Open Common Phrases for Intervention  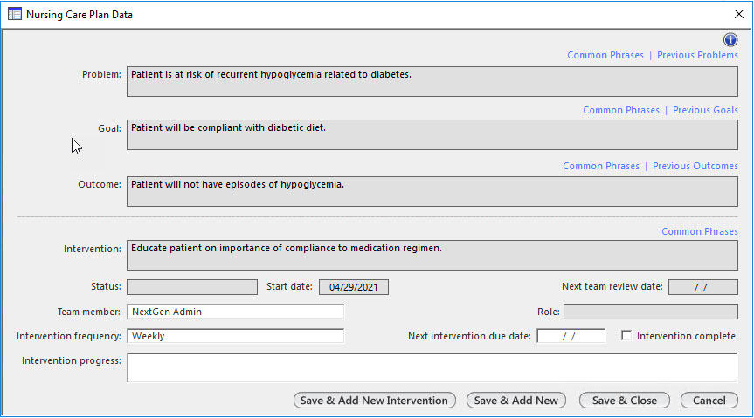click(700, 231)
